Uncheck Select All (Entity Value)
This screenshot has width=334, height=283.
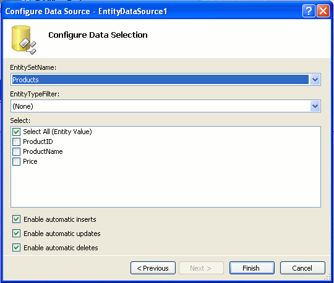[17, 132]
